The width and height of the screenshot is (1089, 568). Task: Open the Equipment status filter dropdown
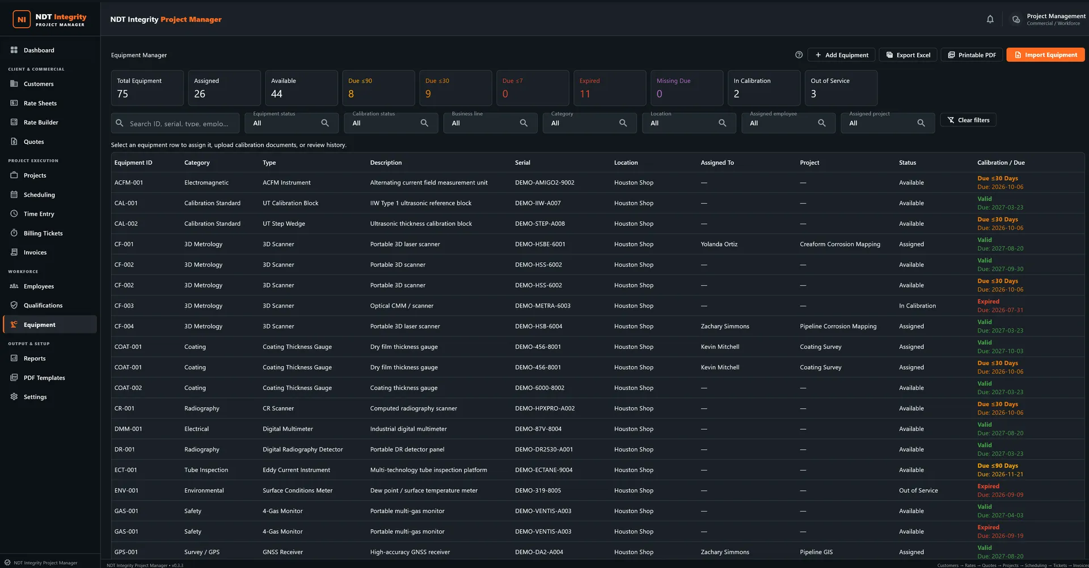(292, 123)
